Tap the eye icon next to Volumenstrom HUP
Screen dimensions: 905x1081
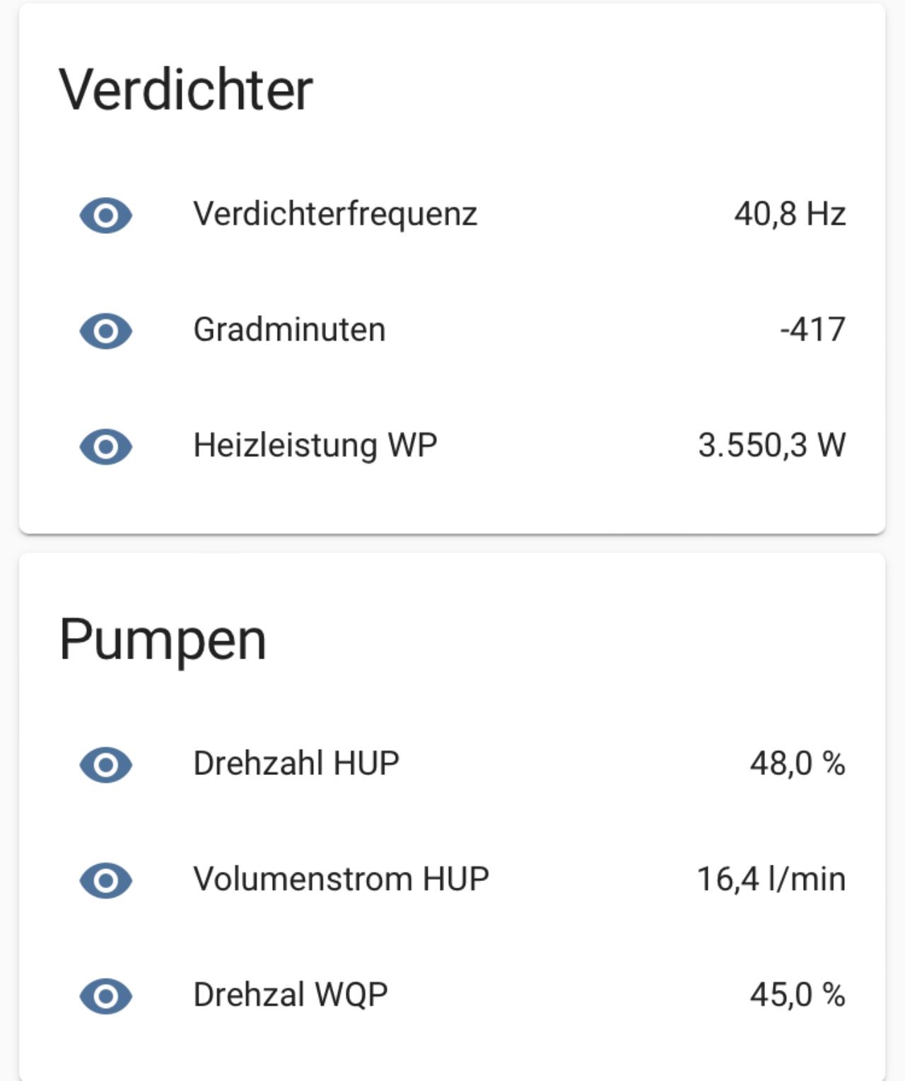106,880
